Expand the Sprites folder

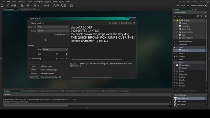coord(174,83)
